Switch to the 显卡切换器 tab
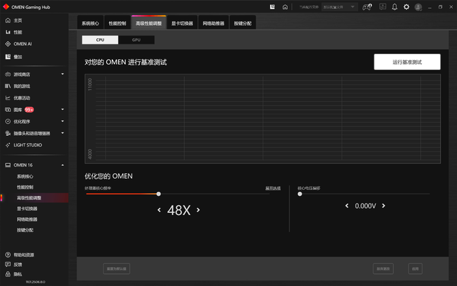457x286 pixels. pyautogui.click(x=181, y=23)
